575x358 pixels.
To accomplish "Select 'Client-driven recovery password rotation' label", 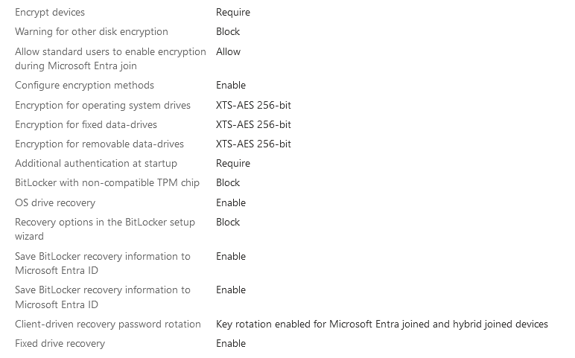I will point(108,325).
